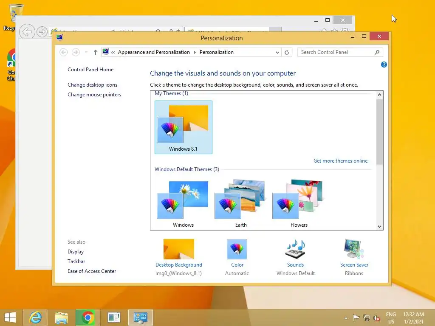435x326 pixels.
Task: Click the Windows Default Themes (3) header
Action: pyautogui.click(x=187, y=169)
